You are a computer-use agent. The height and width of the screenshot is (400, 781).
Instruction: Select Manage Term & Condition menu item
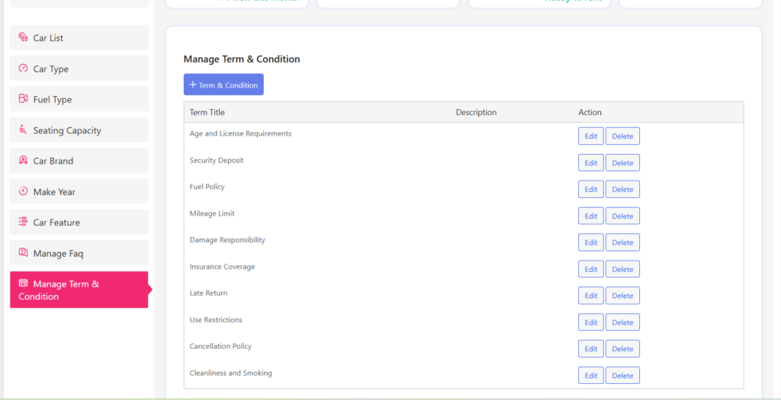(79, 290)
